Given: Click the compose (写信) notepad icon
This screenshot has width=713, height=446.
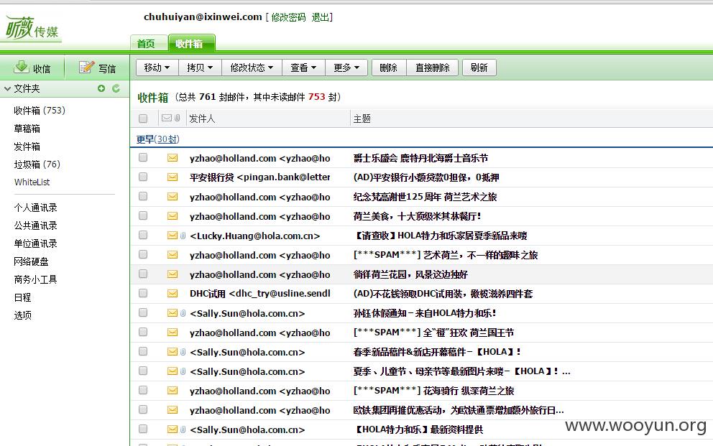Looking at the screenshot, I should [x=86, y=68].
